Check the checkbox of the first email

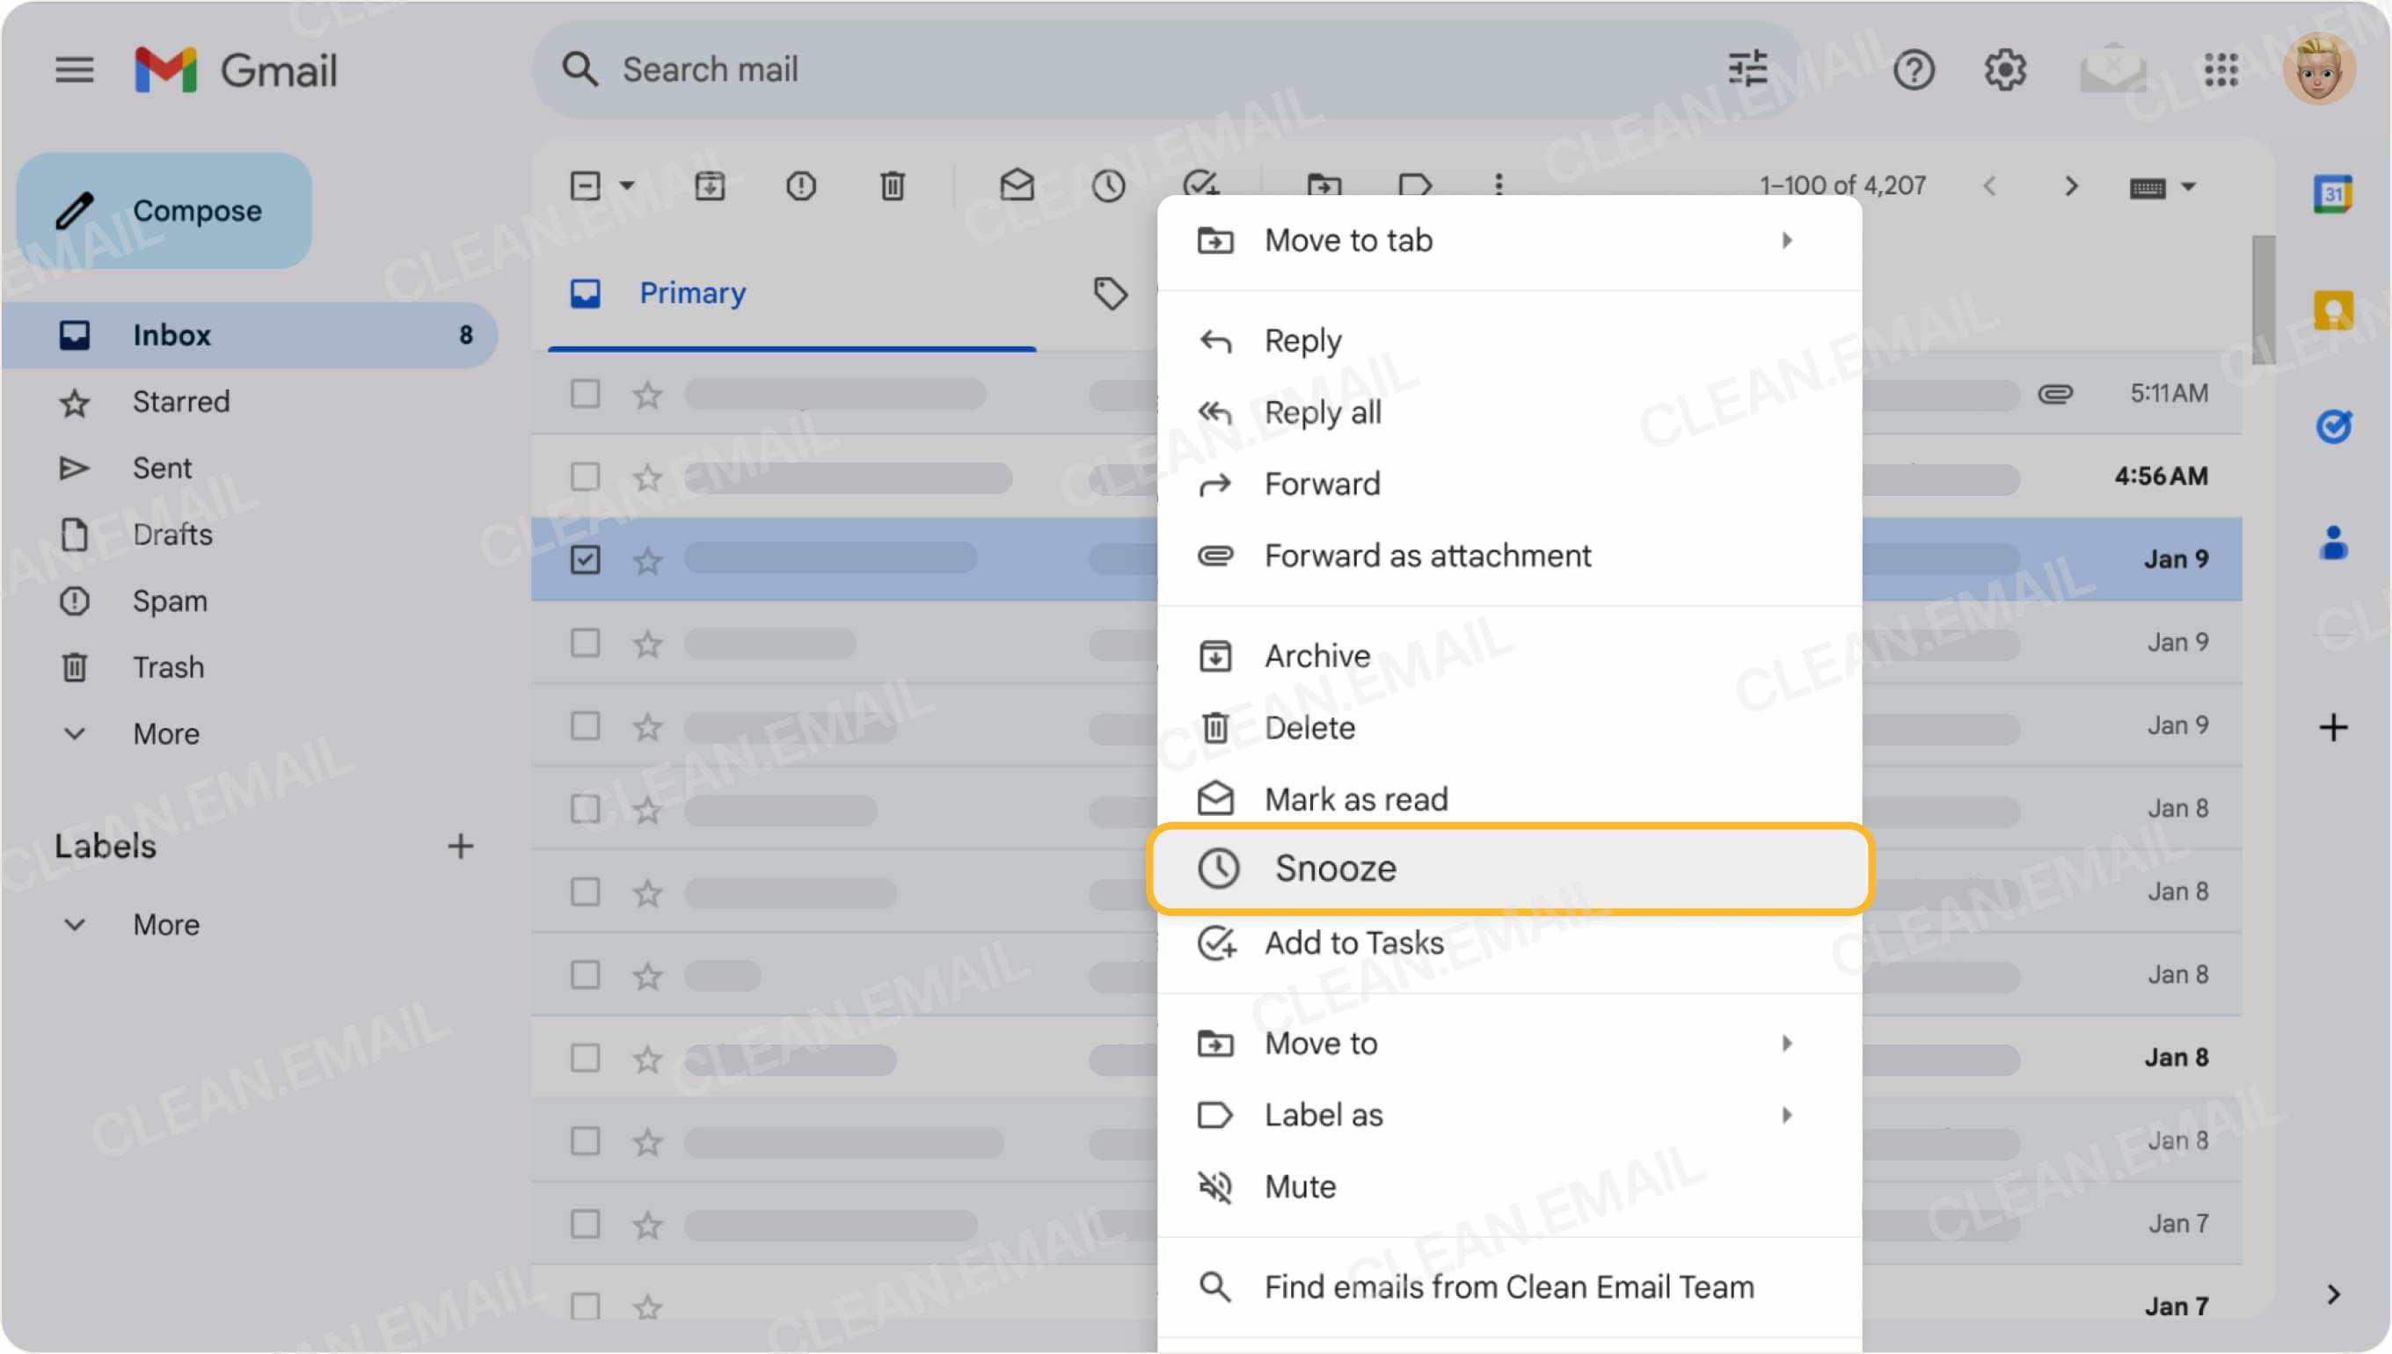(584, 393)
